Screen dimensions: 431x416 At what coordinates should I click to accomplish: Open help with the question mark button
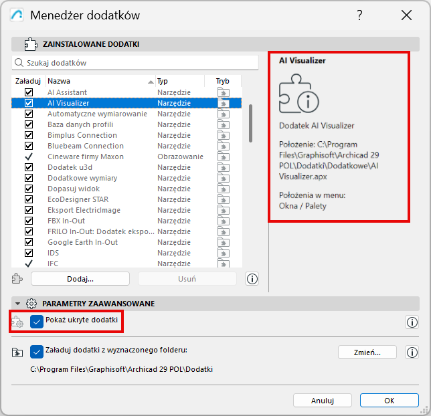pyautogui.click(x=359, y=15)
